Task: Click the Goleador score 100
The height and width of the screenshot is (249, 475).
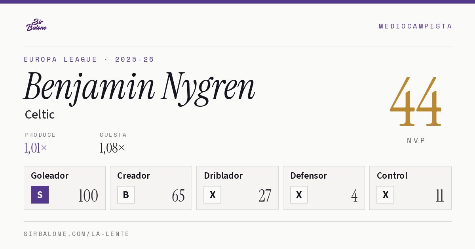Action: (x=88, y=196)
